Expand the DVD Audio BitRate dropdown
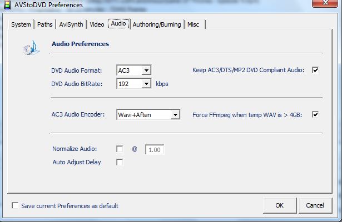Image resolution: width=342 pixels, height=222 pixels. [146, 84]
